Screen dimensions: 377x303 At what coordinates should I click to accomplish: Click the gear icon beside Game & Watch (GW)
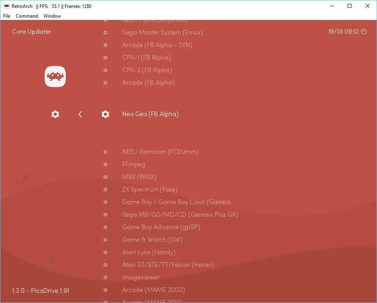[x=105, y=240]
